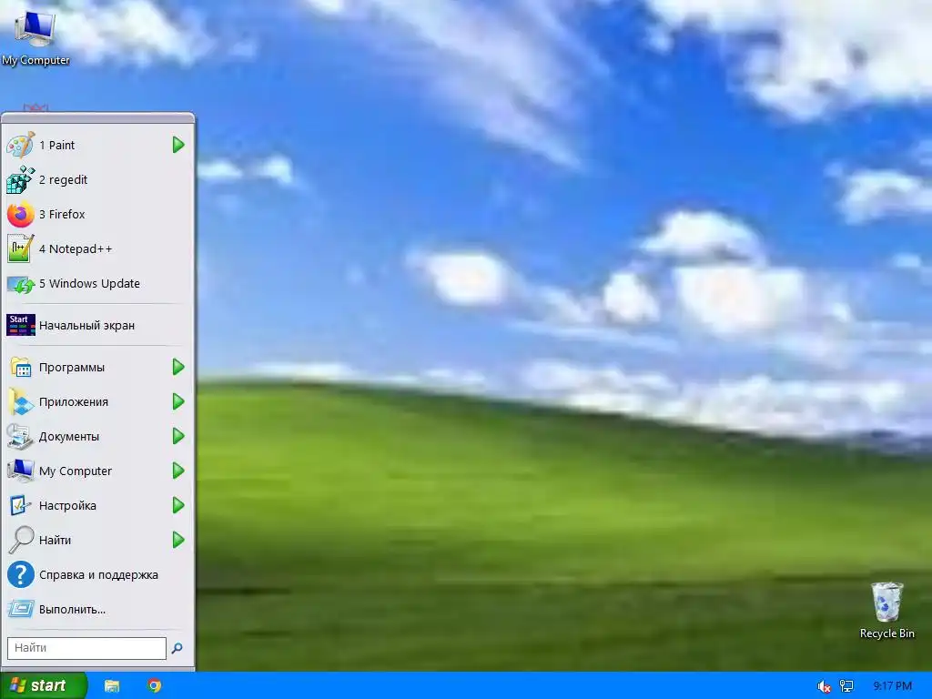The image size is (932, 699).
Task: Click the Выполнить run icon
Action: (x=21, y=609)
